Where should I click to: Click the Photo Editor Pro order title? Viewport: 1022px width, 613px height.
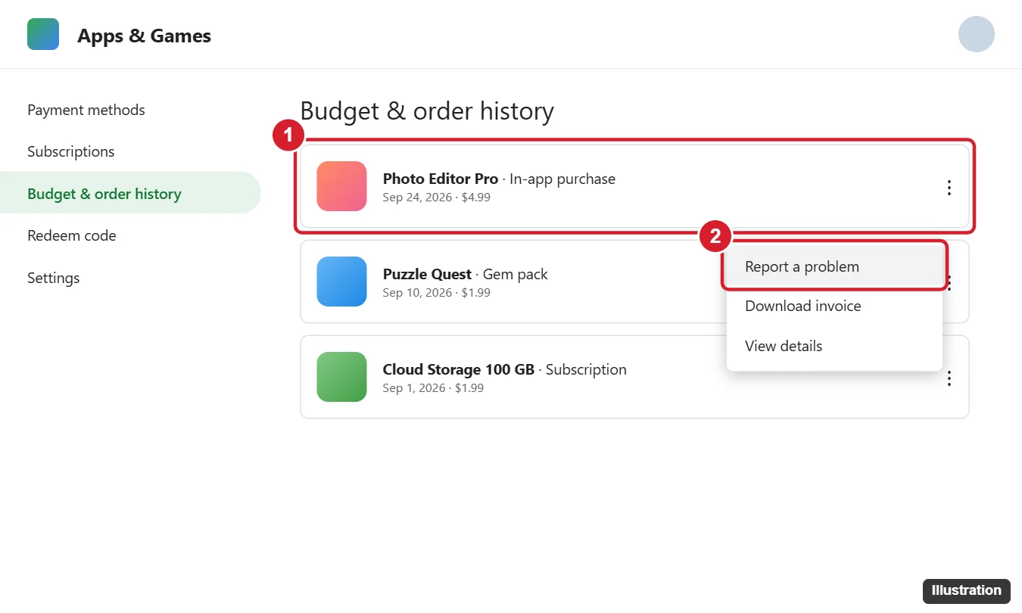click(441, 179)
